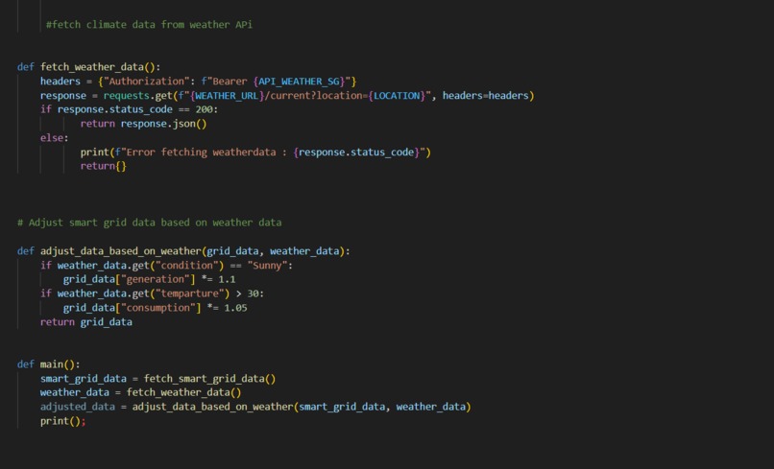This screenshot has height=469, width=774.
Task: Click the number 30 in the temperature comparison
Action: pos(253,293)
